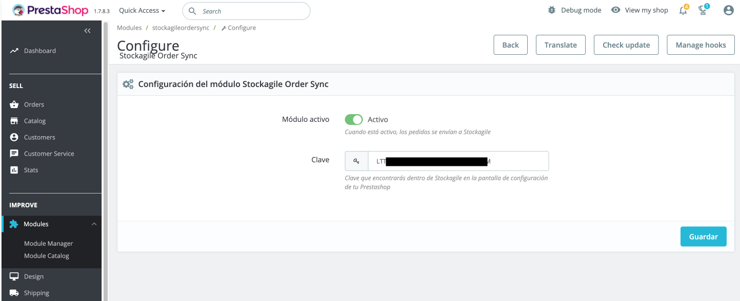This screenshot has width=740, height=301.
Task: Click the gears icon in panel header
Action: tap(128, 84)
